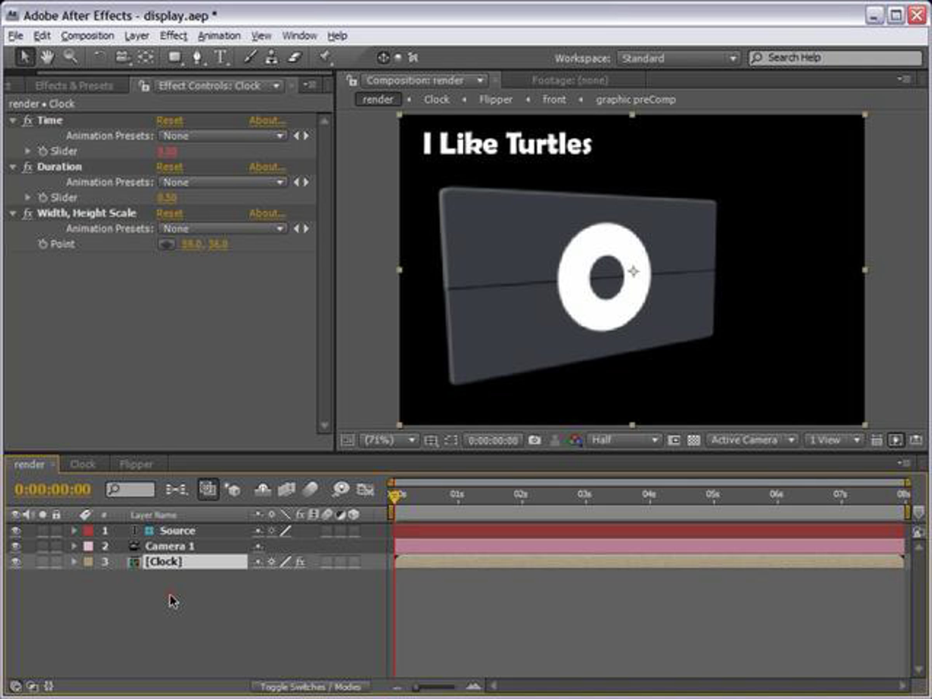Select the Puppet Pin tool
This screenshot has width=932, height=699.
click(325, 57)
